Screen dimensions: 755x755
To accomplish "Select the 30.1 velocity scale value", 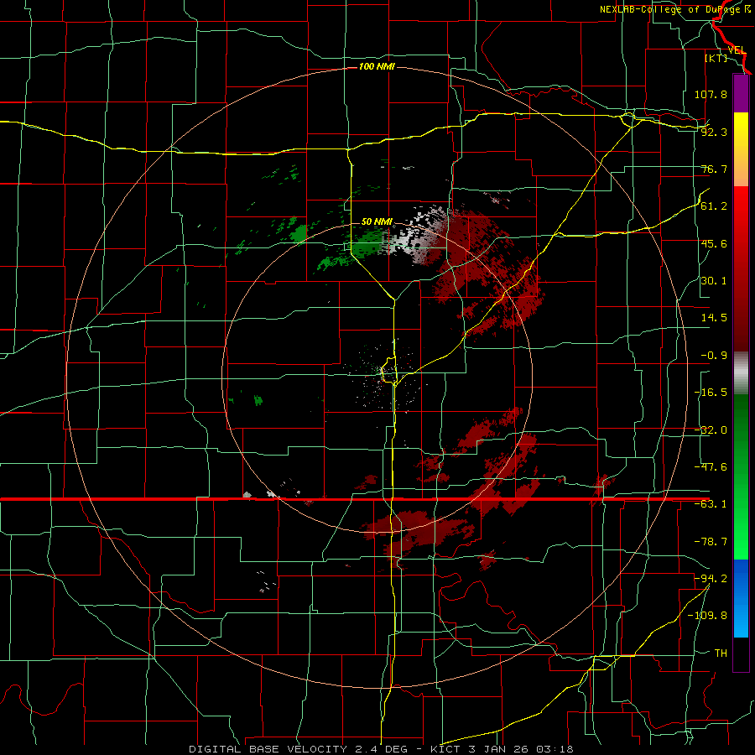I will click(714, 281).
